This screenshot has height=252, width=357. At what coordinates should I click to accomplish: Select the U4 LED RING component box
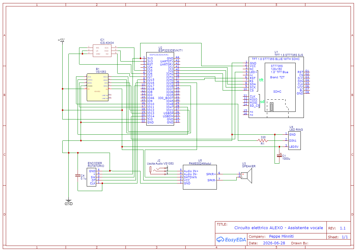[294, 140]
